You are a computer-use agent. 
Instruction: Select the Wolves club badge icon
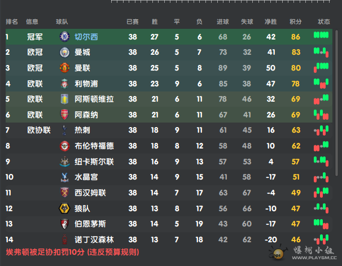[x=64, y=208]
